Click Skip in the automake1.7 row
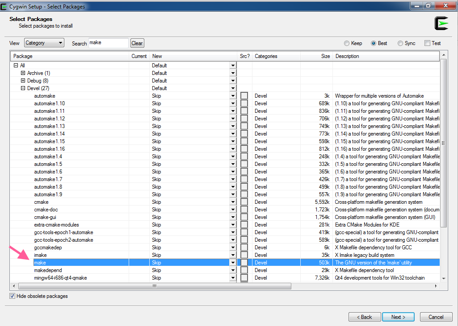This screenshot has height=326, width=458. pyautogui.click(x=156, y=179)
